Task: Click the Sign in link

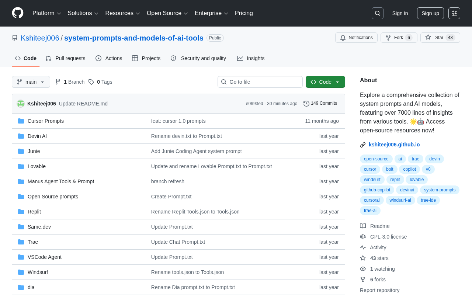Action: pyautogui.click(x=400, y=13)
